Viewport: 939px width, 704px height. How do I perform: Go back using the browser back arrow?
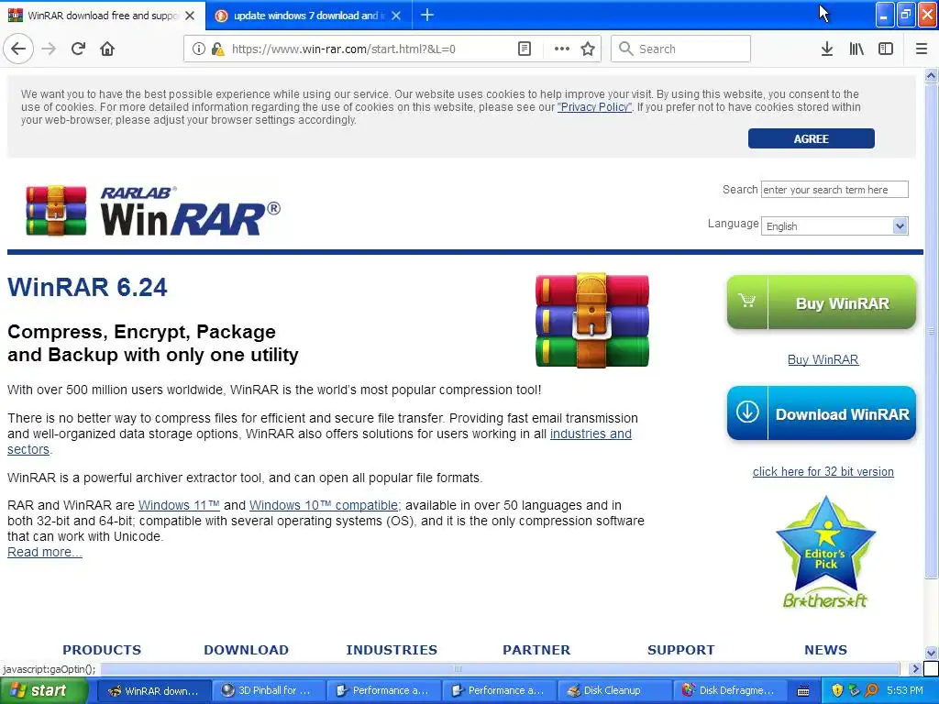tap(18, 49)
